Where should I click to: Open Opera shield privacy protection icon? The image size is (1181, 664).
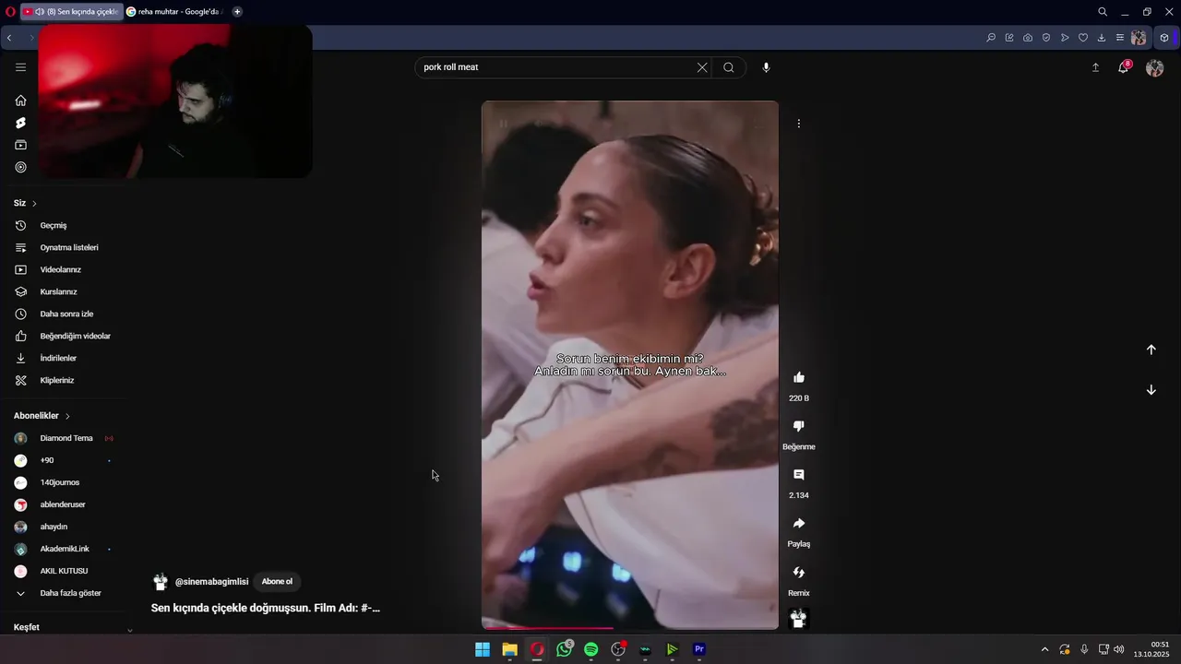click(x=1046, y=38)
